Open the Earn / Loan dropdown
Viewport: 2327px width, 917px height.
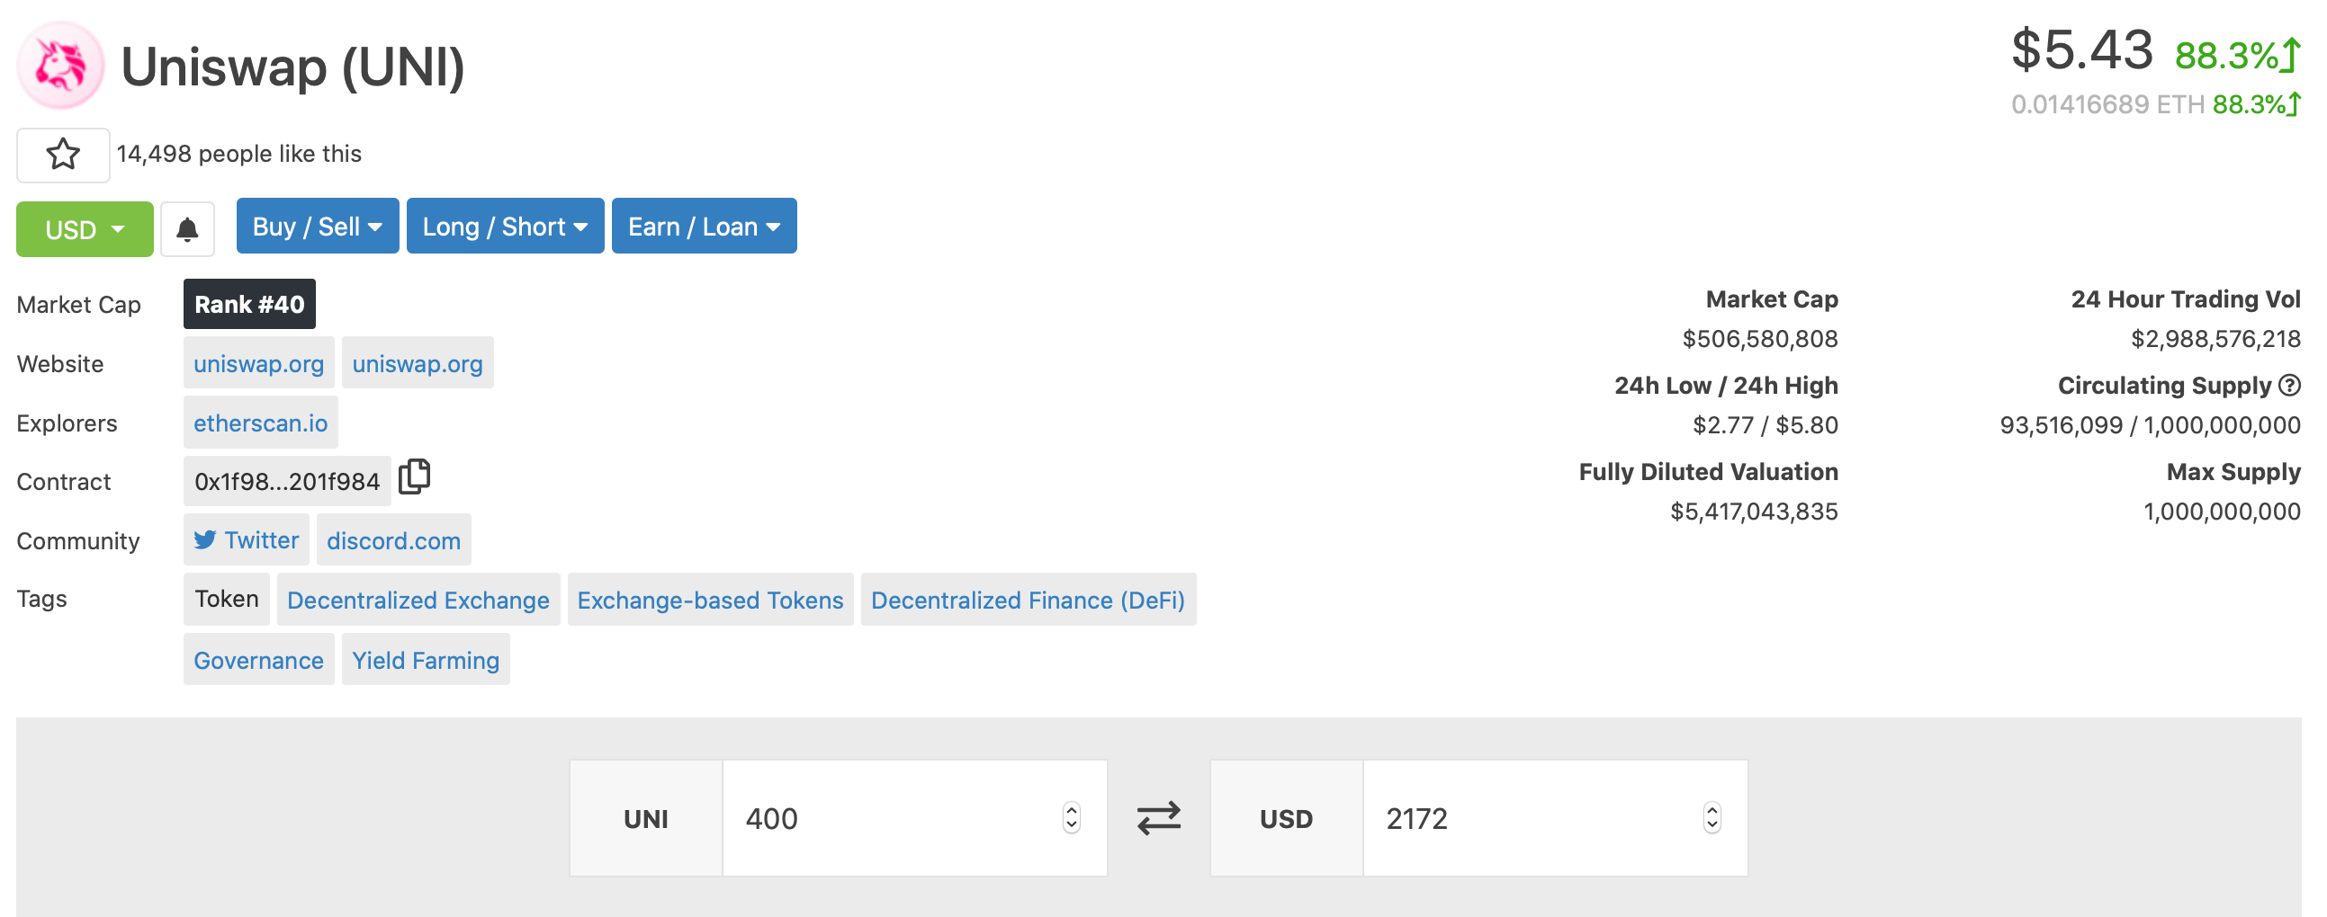pyautogui.click(x=704, y=226)
